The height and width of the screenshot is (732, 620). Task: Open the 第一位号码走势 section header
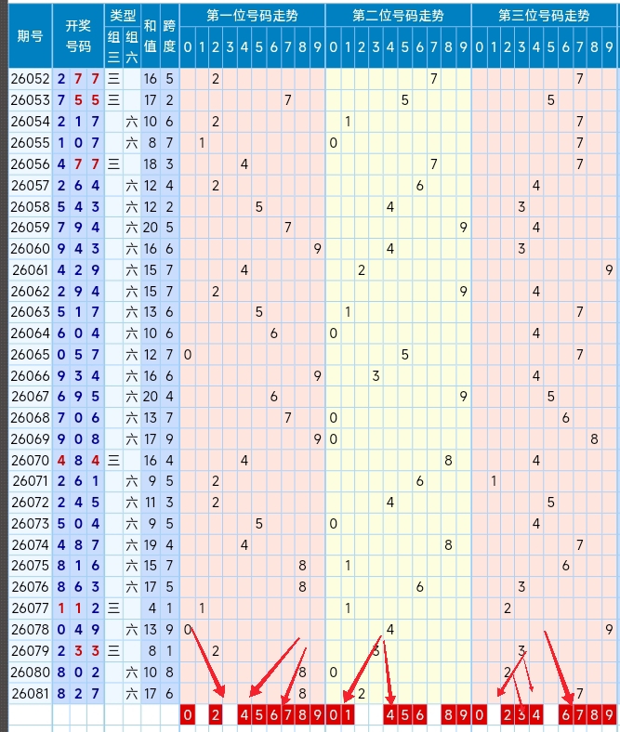point(252,15)
